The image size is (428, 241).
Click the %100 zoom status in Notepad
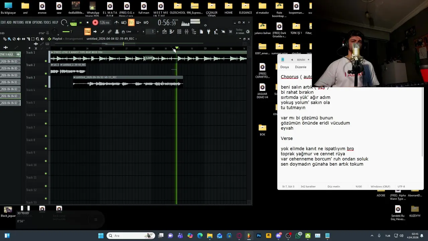358,186
